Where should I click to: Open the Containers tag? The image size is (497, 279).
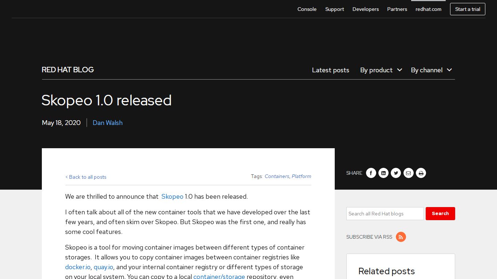coord(277,176)
